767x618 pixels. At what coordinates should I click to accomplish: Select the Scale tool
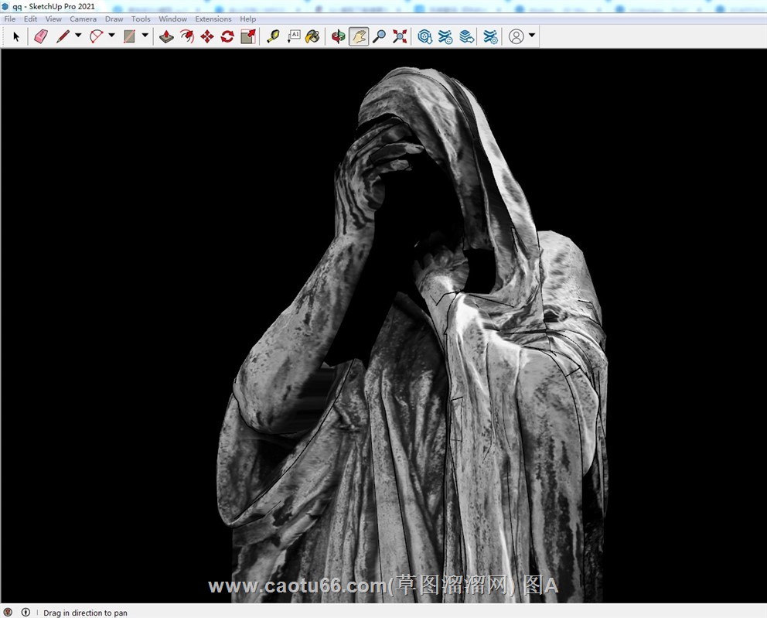(x=248, y=36)
